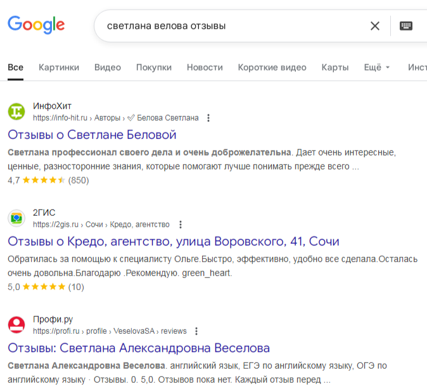Select the Новости tab
The height and width of the screenshot is (391, 427).
pyautogui.click(x=205, y=67)
